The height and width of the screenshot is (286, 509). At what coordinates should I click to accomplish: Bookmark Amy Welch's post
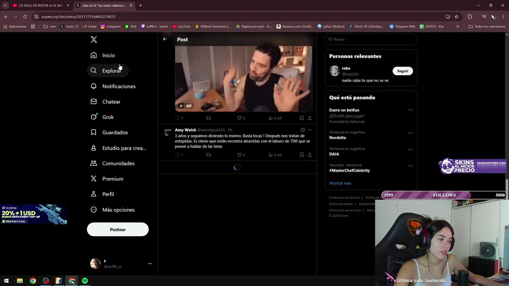301,155
